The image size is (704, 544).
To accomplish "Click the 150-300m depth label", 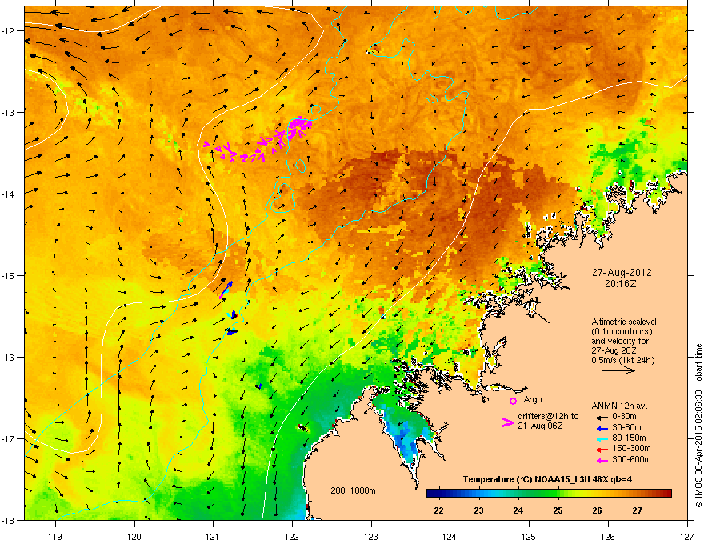I will click(631, 449).
